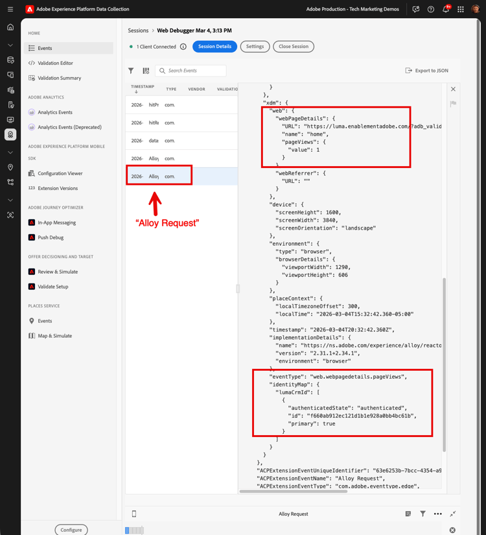Click the Configure button

(x=71, y=530)
